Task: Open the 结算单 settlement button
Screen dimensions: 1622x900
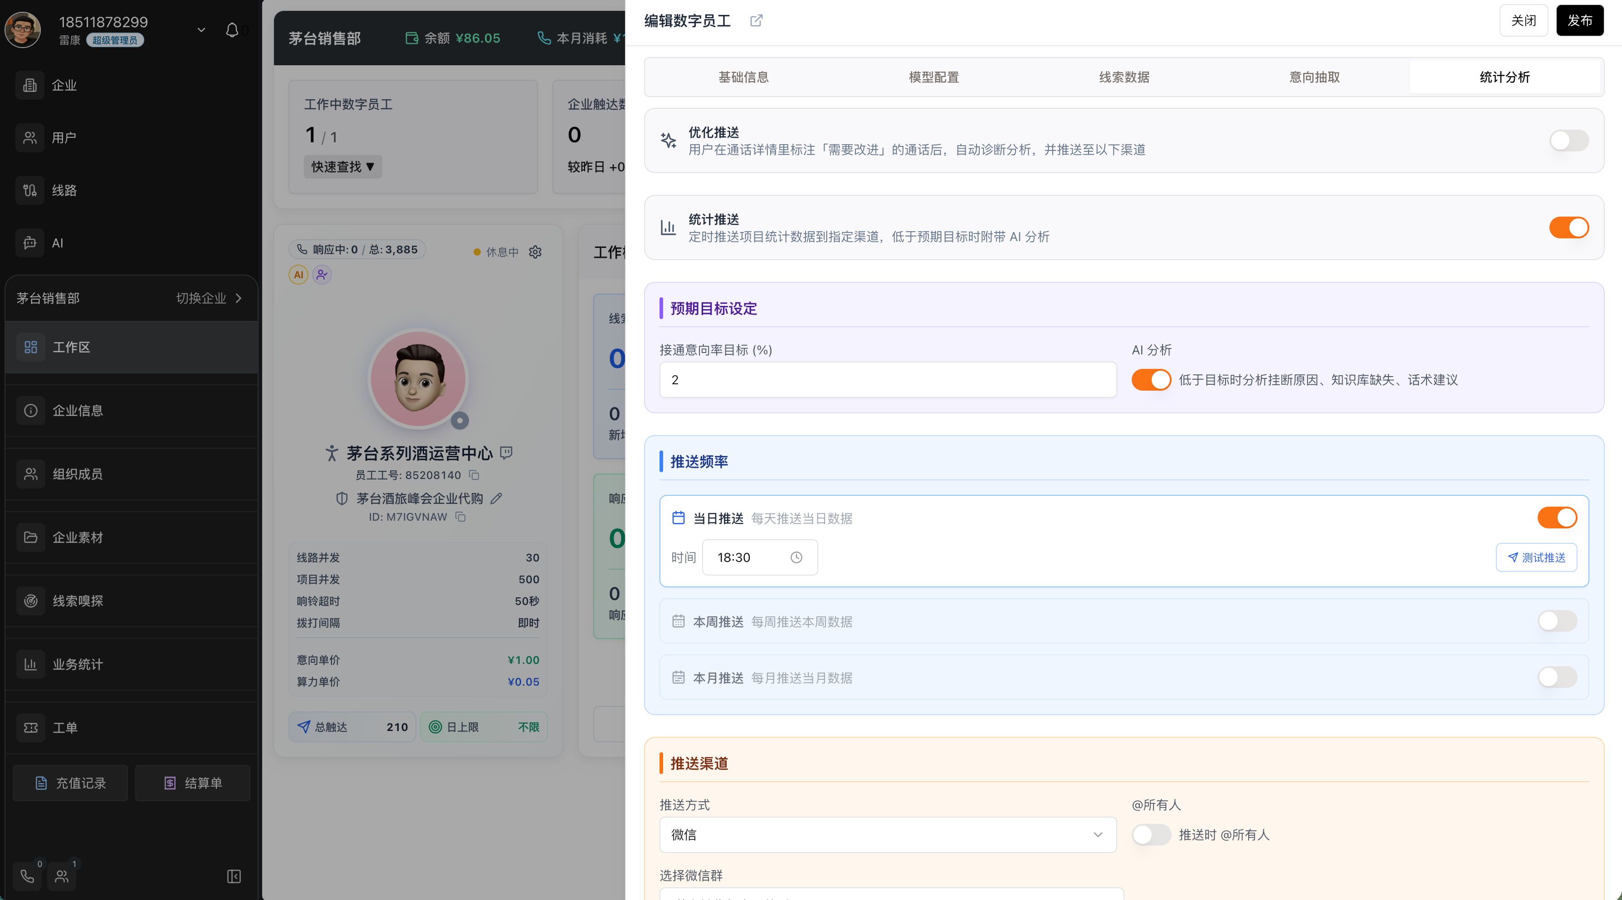Action: coord(193,783)
